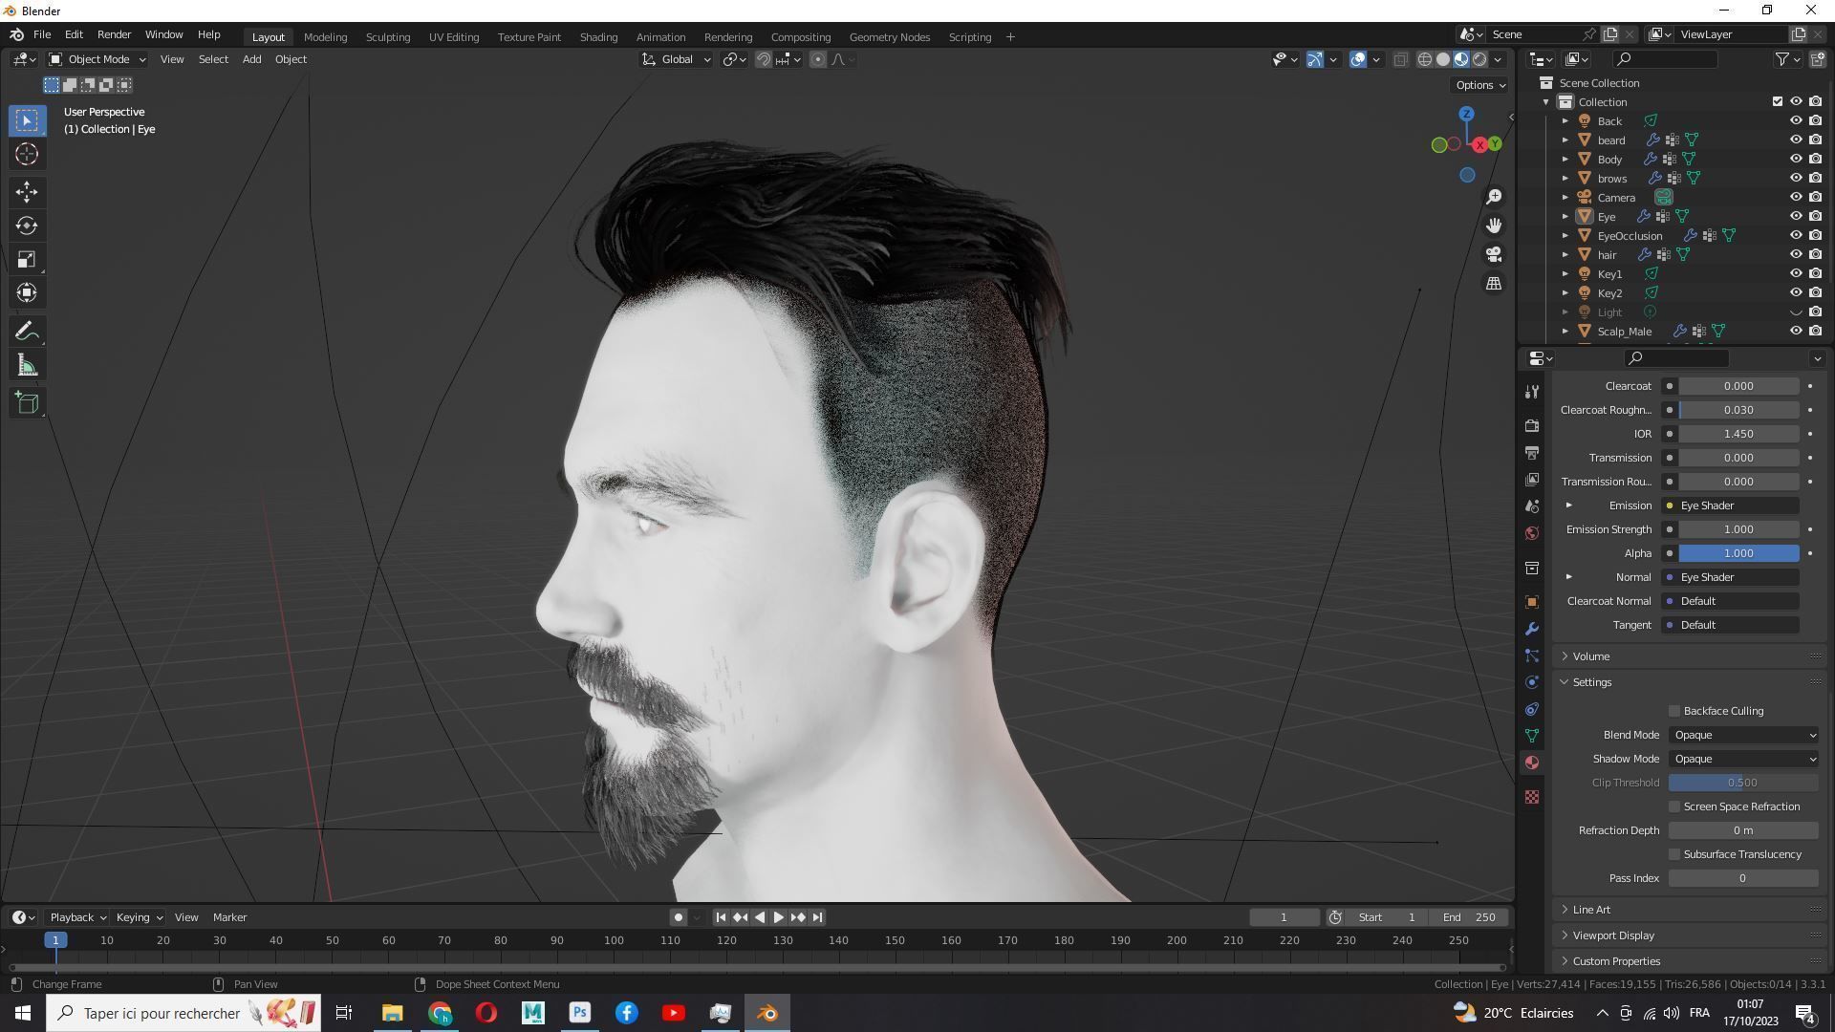Disable Body object in renders

1815,159
